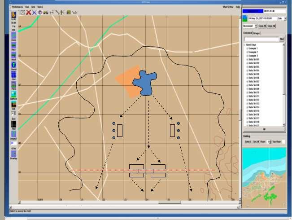Viewport: 292px width, 220px height.
Task: Click the red X delete toolbar icon
Action: pos(29,13)
